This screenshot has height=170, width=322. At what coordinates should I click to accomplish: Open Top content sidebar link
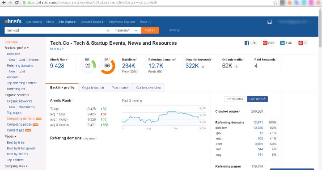pyautogui.click(x=15, y=160)
